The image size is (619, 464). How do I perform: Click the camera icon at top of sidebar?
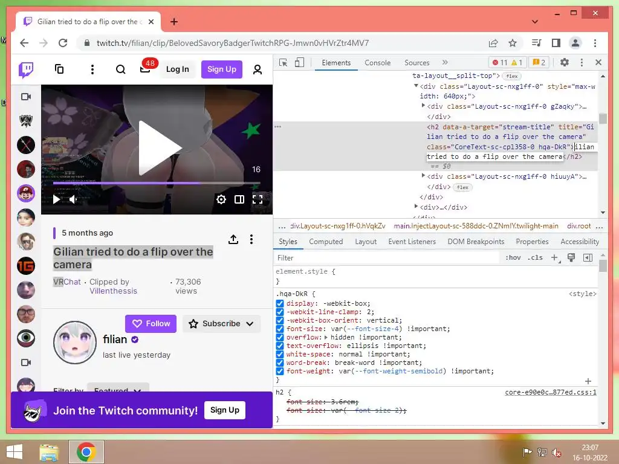26,97
